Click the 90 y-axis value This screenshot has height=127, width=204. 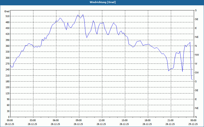coord(8,99)
